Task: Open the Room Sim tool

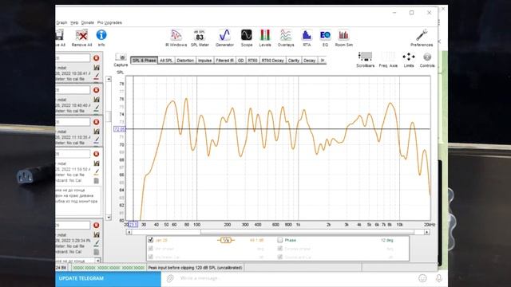Action: click(x=343, y=37)
